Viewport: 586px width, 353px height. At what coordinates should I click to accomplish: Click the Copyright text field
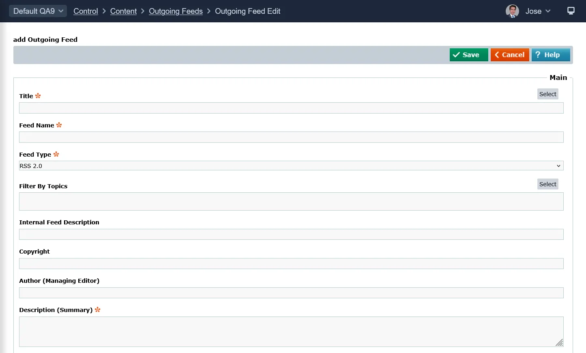291,264
